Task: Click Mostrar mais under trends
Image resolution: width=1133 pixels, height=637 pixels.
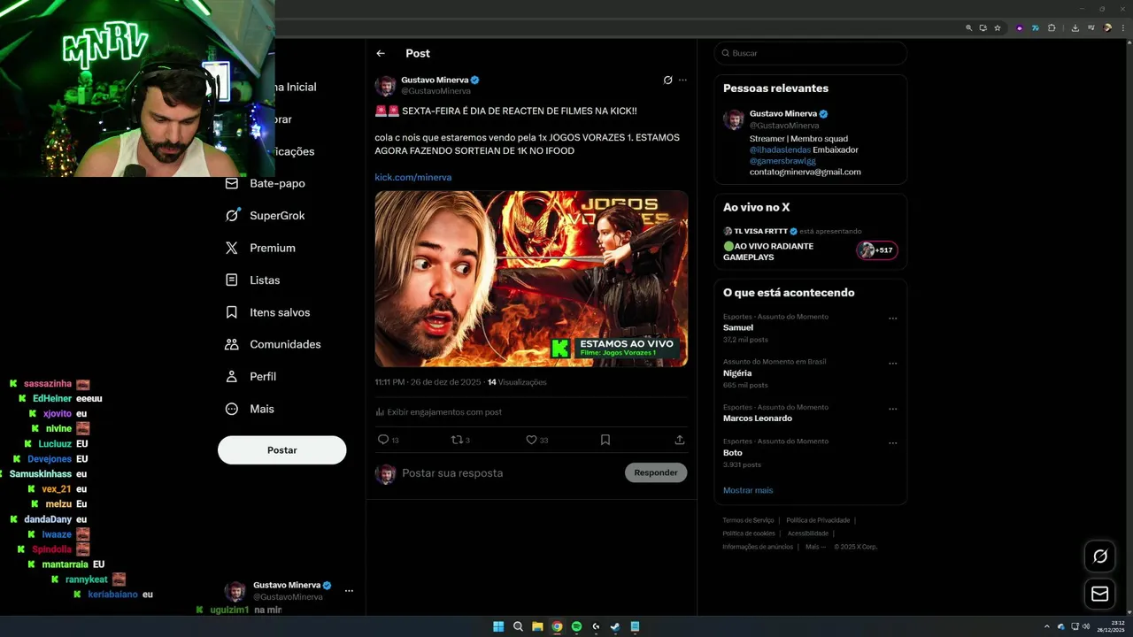Action: 748,490
